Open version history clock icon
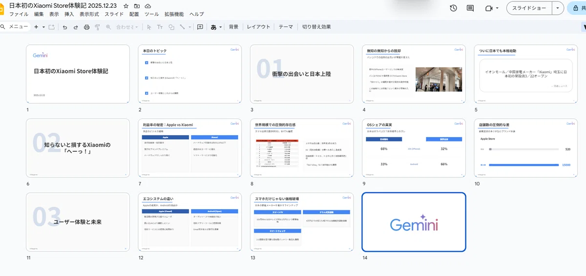This screenshot has width=586, height=276. pyautogui.click(x=453, y=8)
